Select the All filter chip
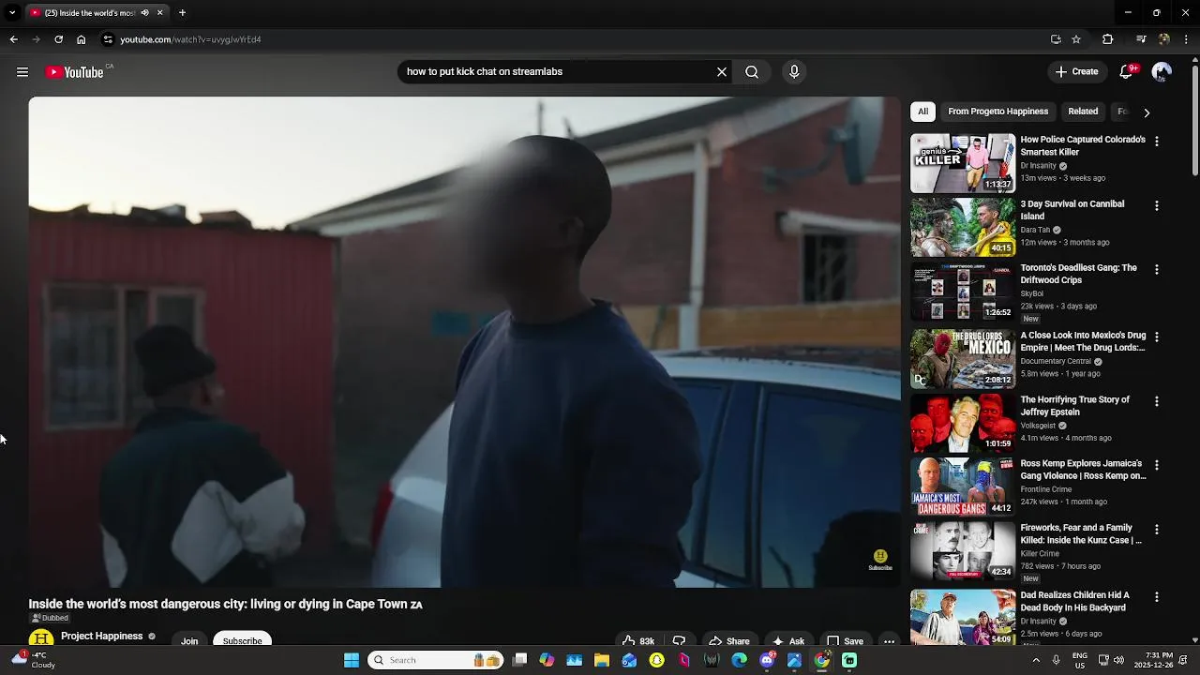 click(x=922, y=112)
